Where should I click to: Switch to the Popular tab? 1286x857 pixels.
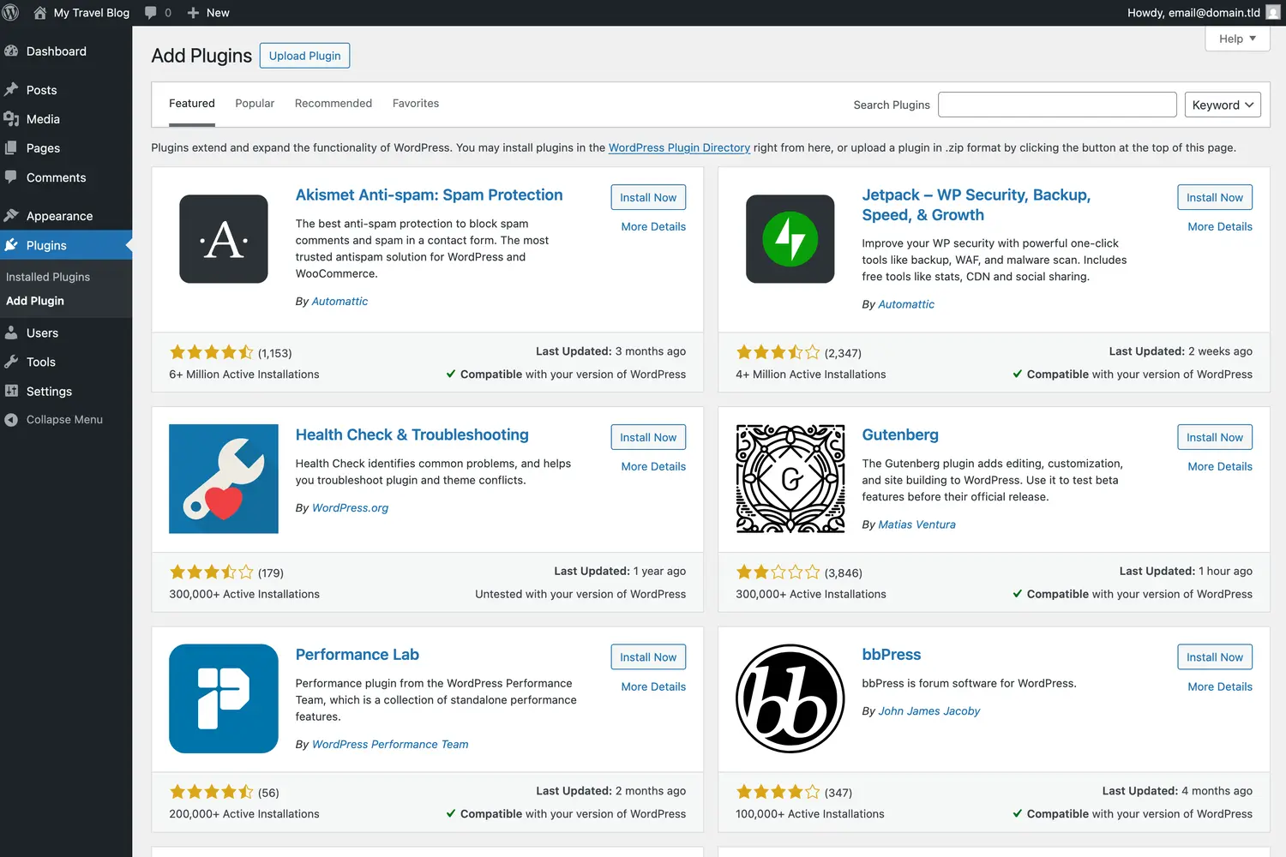tap(255, 104)
